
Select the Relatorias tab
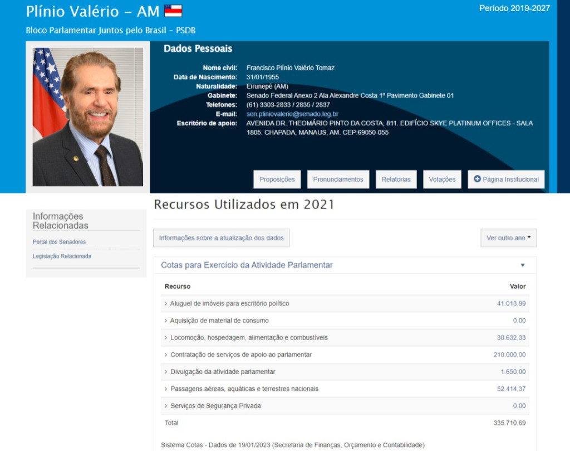coord(396,180)
